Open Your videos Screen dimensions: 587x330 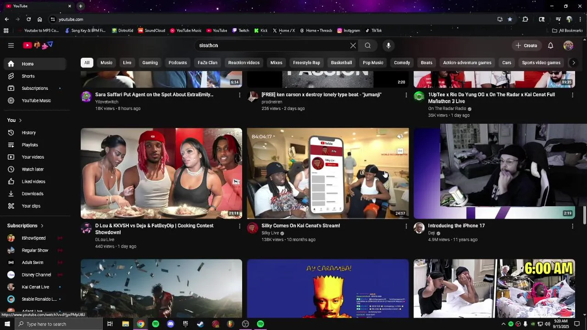35,157
